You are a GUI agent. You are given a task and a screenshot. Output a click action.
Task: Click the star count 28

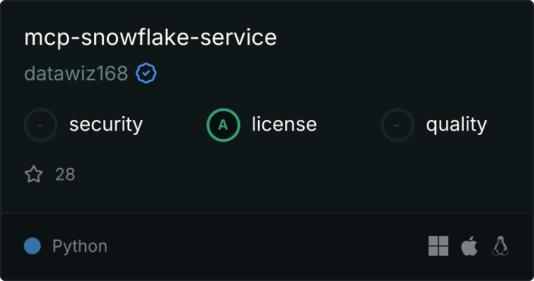65,174
